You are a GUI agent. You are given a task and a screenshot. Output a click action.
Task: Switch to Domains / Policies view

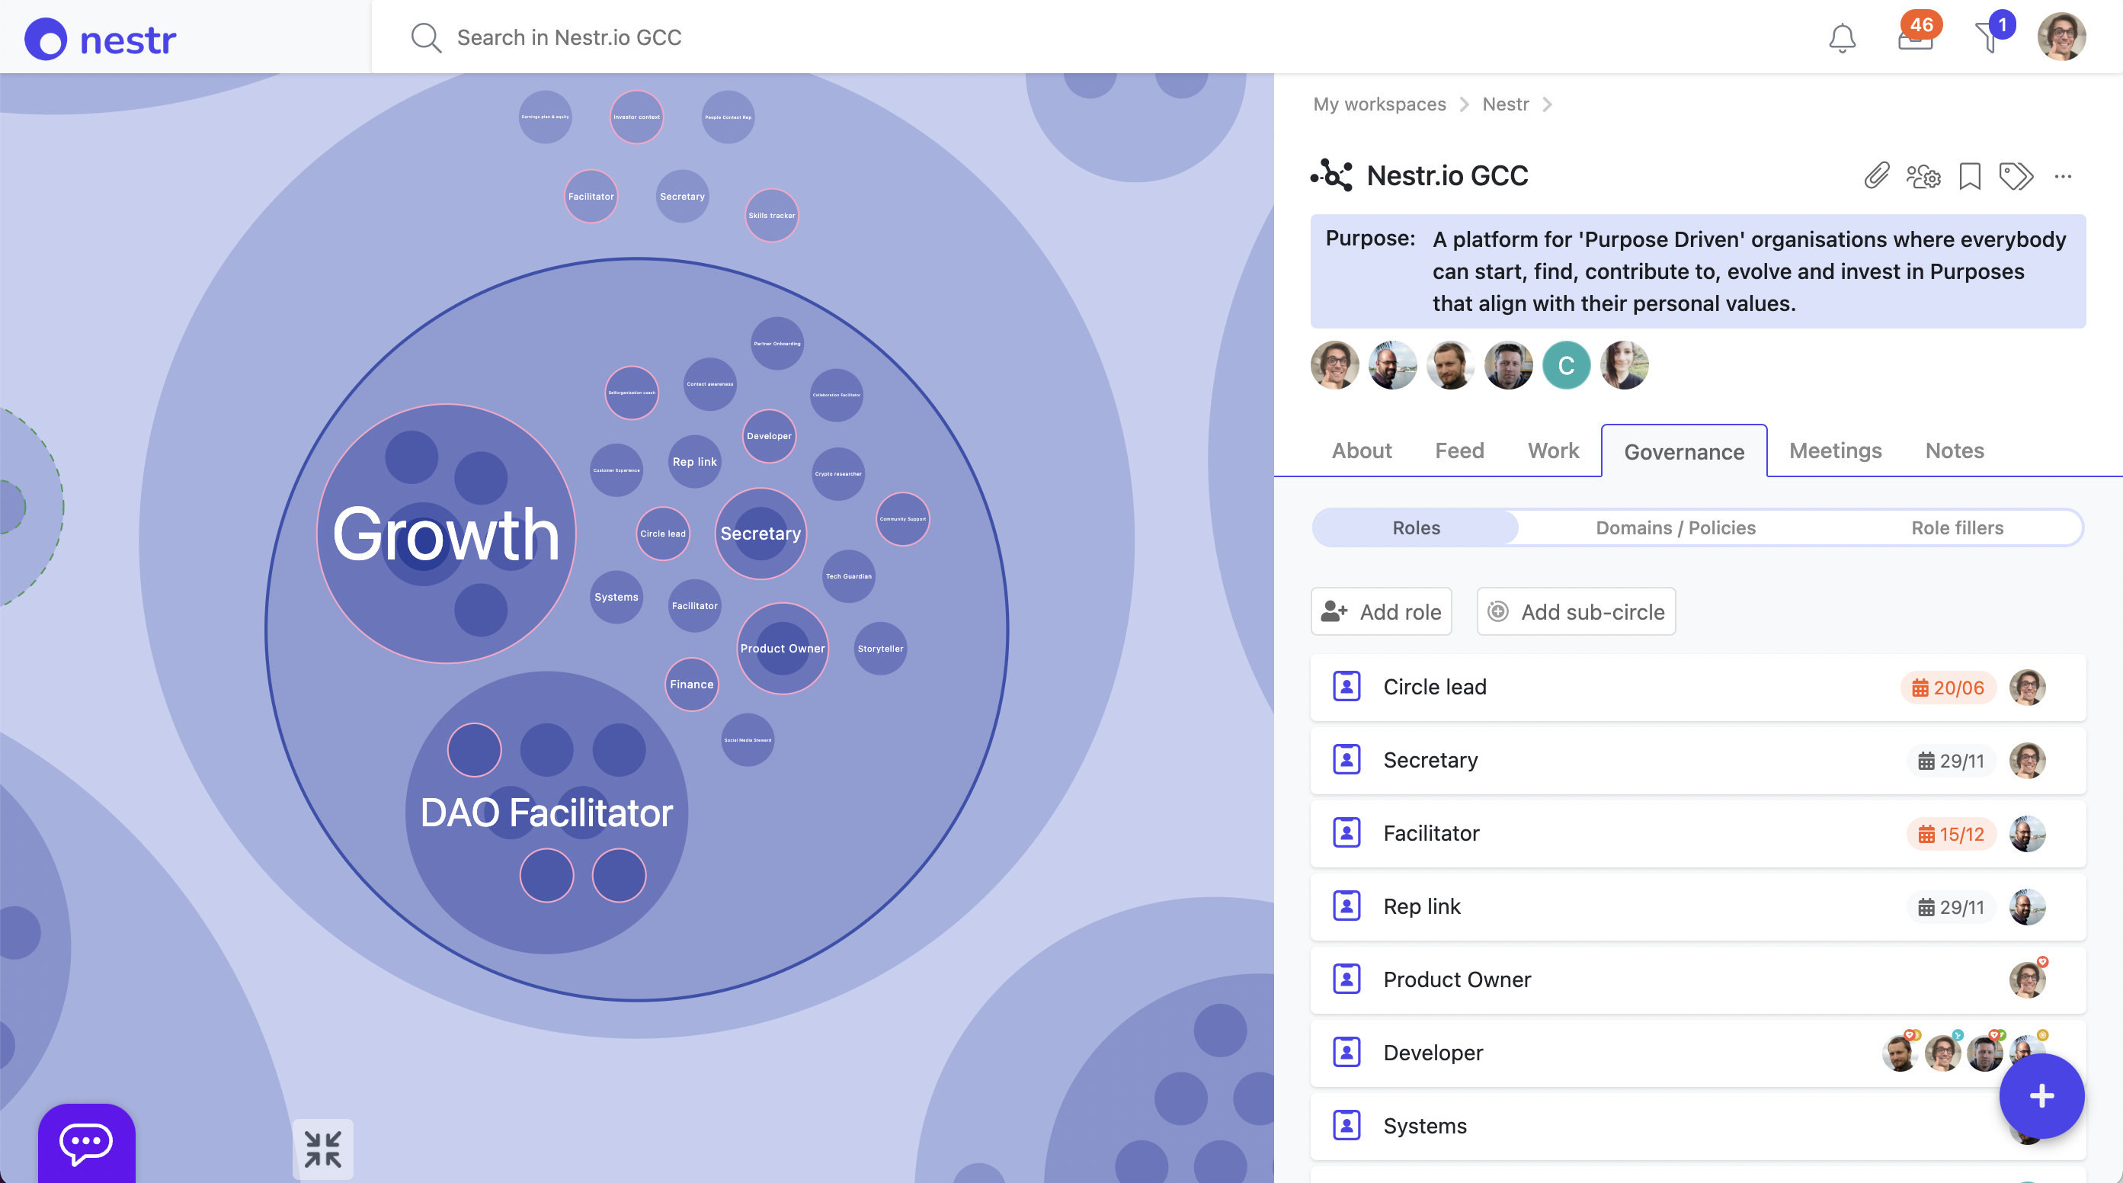point(1676,527)
